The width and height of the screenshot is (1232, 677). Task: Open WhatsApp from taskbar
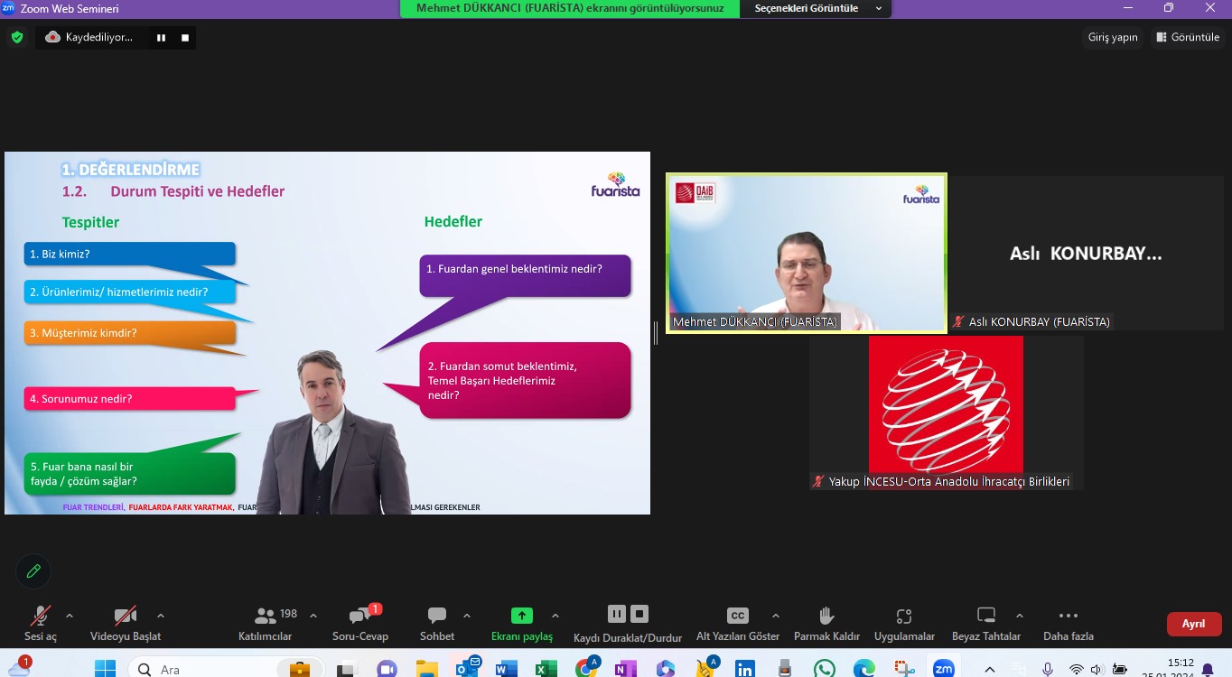824,669
